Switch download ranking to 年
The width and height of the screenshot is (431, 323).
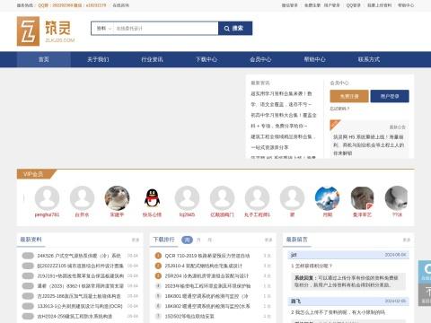(210, 240)
